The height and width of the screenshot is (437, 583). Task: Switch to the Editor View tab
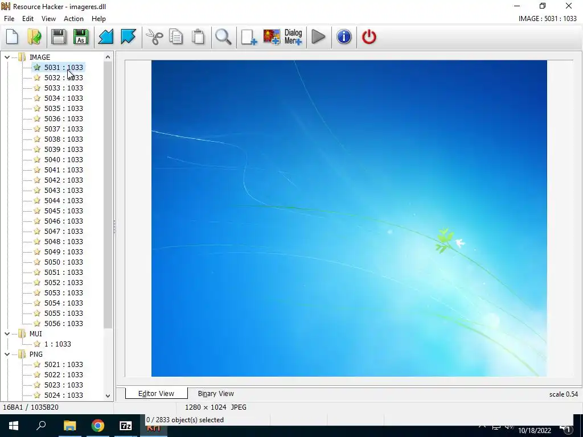(156, 394)
